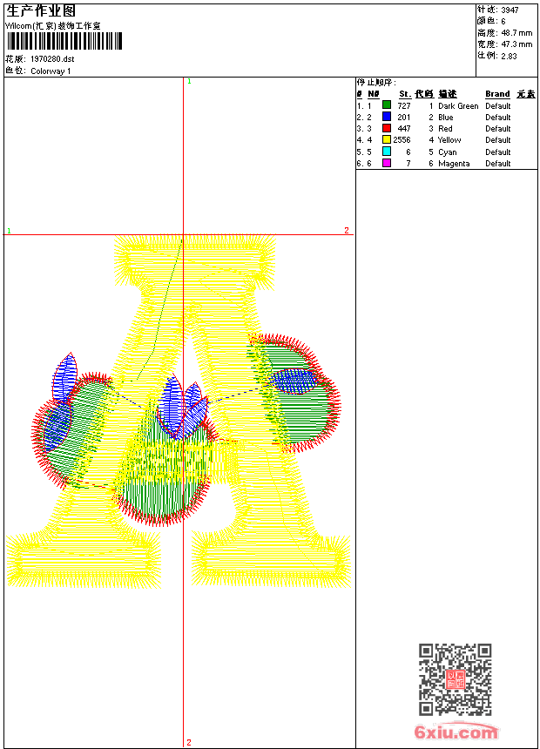The image size is (540, 749).
Task: Click the Wilcom(汇京) studio name text
Action: pyautogui.click(x=53, y=26)
